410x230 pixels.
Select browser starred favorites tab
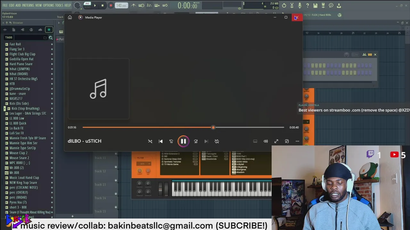(49, 29)
